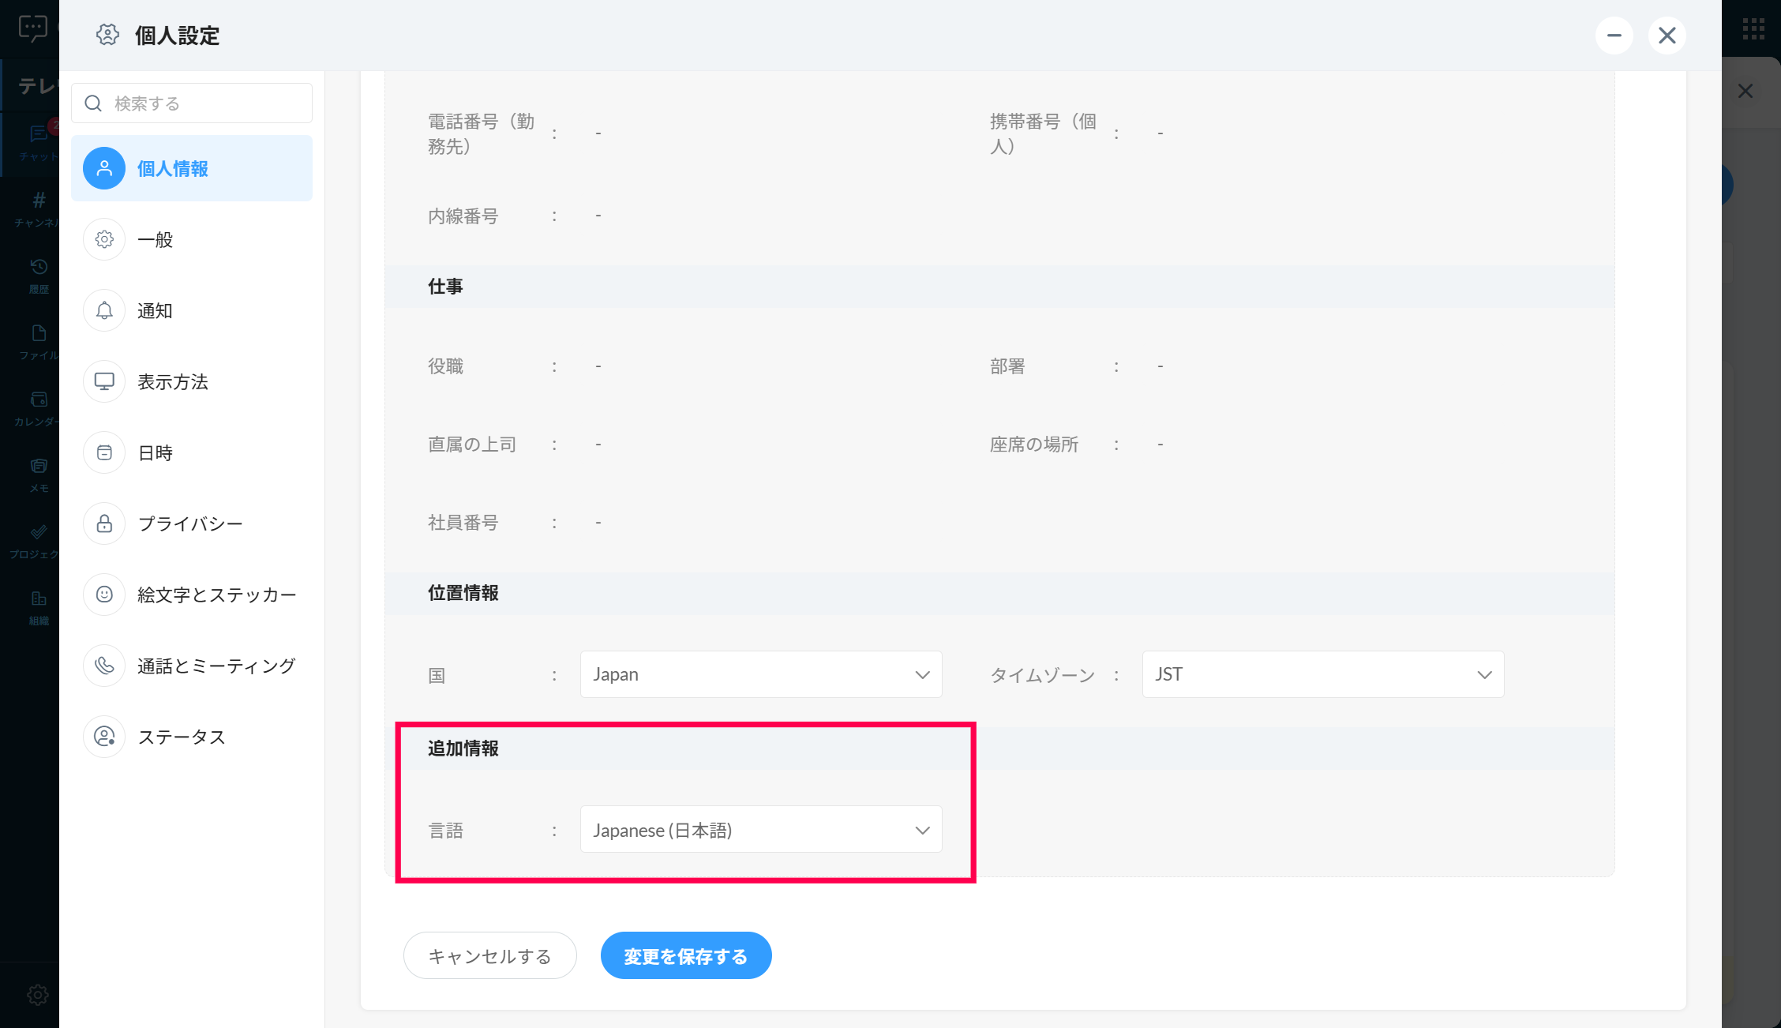Image resolution: width=1781 pixels, height=1028 pixels.
Task: Select 一般 gear icon in settings menu
Action: pyautogui.click(x=104, y=239)
